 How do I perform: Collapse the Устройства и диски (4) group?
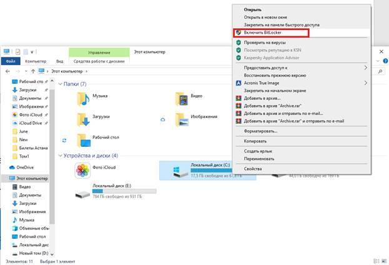(61, 156)
